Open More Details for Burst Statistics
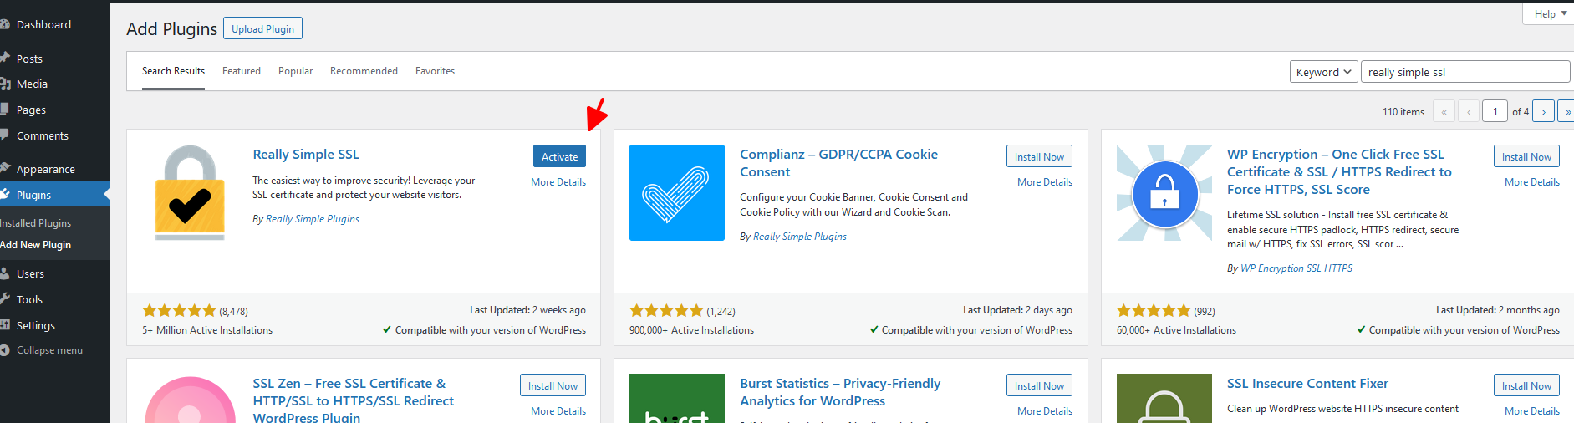1574x423 pixels. pos(1045,411)
